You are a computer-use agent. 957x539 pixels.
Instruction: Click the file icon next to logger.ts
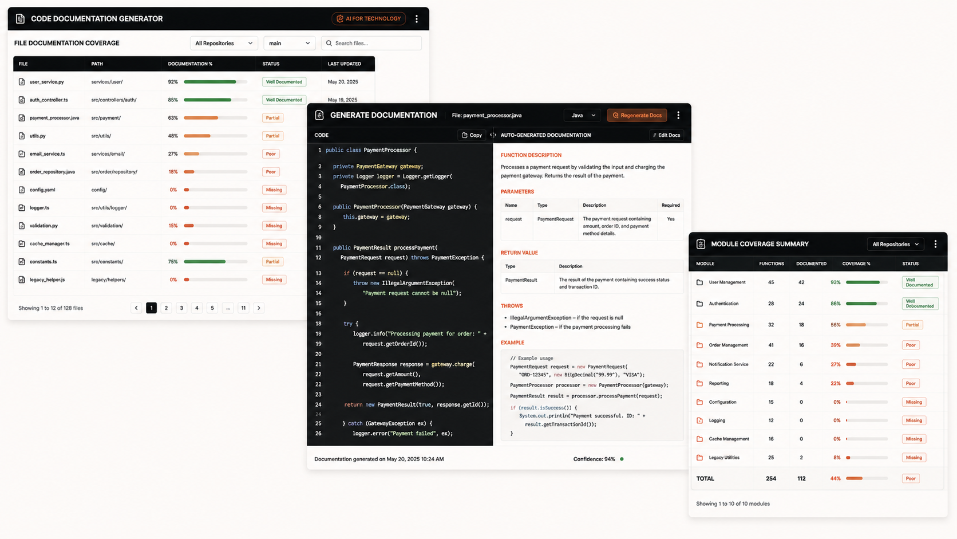point(22,208)
